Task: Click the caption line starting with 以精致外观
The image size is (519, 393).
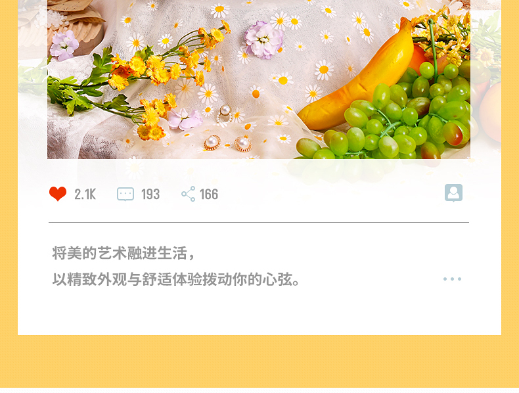Action: tap(176, 279)
